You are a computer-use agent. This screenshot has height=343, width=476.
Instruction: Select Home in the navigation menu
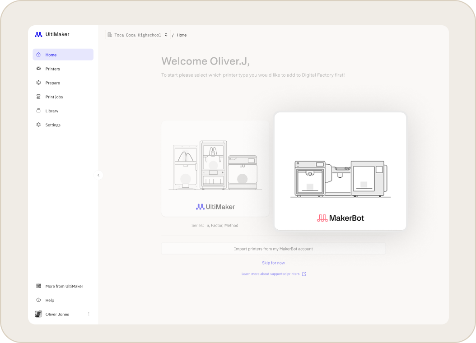coord(51,55)
